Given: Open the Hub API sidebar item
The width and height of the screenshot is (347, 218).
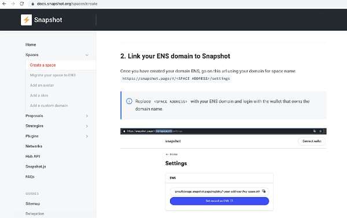Looking at the screenshot, I should coord(33,157).
